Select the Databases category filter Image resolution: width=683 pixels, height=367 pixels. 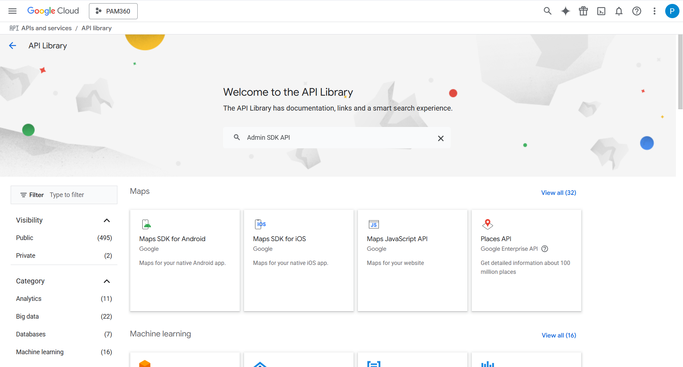click(31, 334)
